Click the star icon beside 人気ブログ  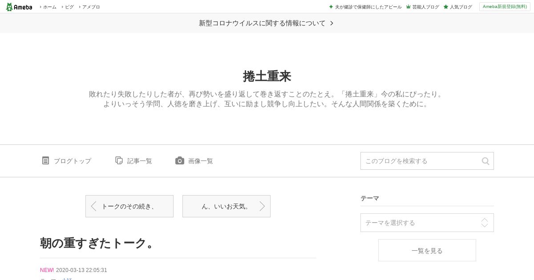click(x=446, y=7)
